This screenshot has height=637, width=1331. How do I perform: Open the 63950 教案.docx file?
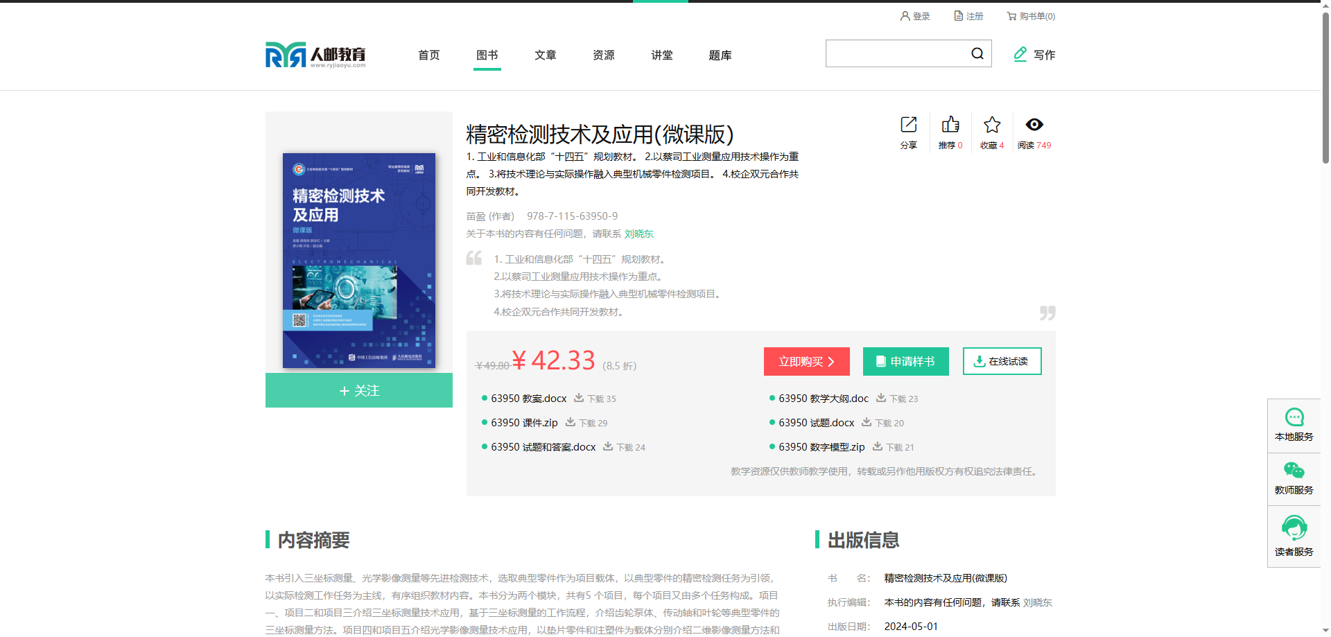(529, 399)
